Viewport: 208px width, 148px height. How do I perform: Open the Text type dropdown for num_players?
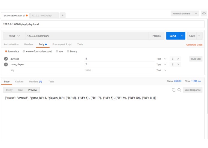click(x=161, y=64)
